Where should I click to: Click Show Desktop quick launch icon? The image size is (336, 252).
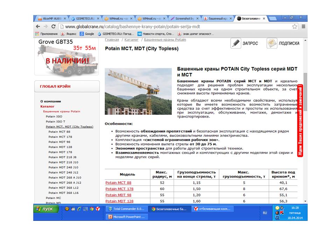pos(85,209)
